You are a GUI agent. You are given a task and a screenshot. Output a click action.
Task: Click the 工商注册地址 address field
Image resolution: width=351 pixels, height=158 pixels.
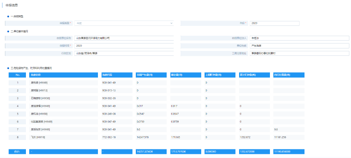(x=300, y=53)
